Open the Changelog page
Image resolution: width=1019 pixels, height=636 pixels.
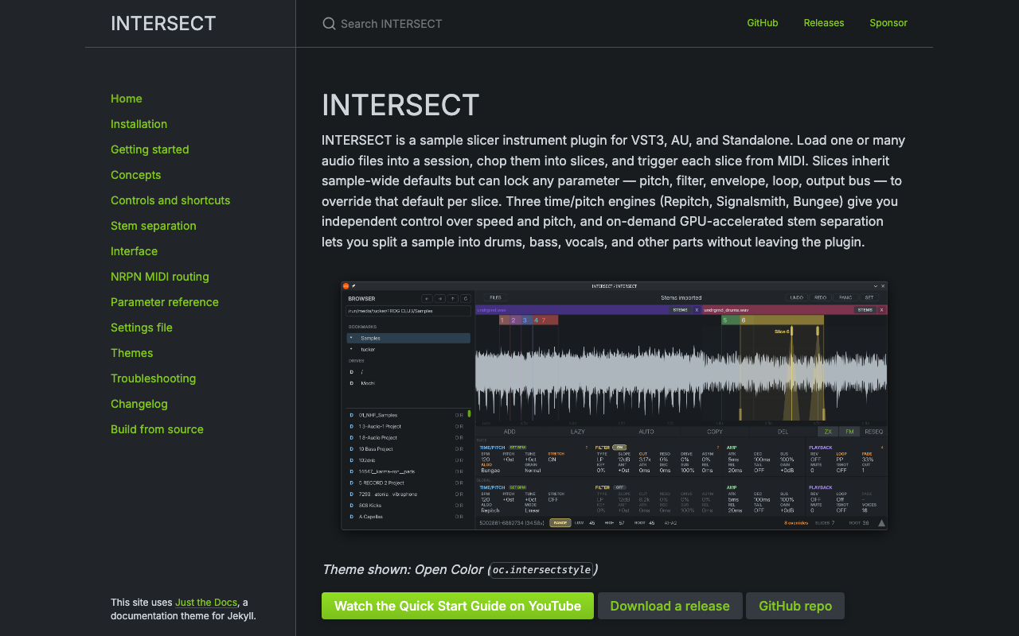[x=139, y=404]
